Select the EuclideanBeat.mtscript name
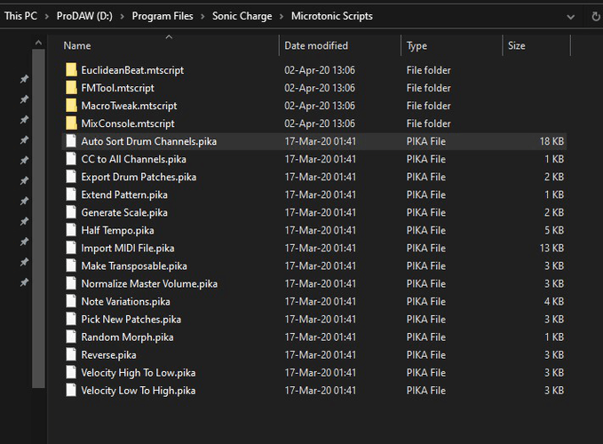Viewport: 603px width, 444px height. [x=132, y=70]
